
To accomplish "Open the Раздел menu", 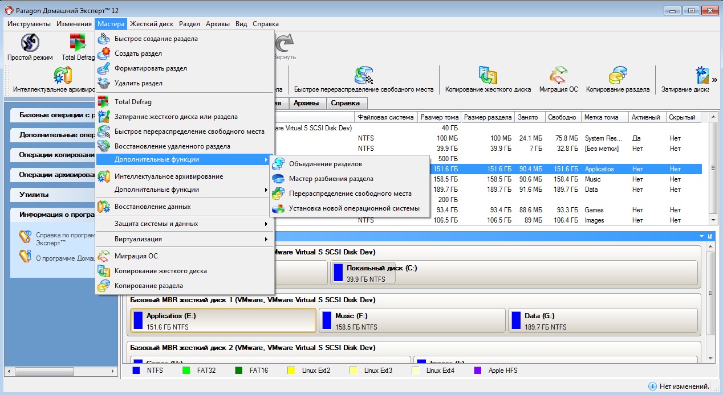I will 189,24.
